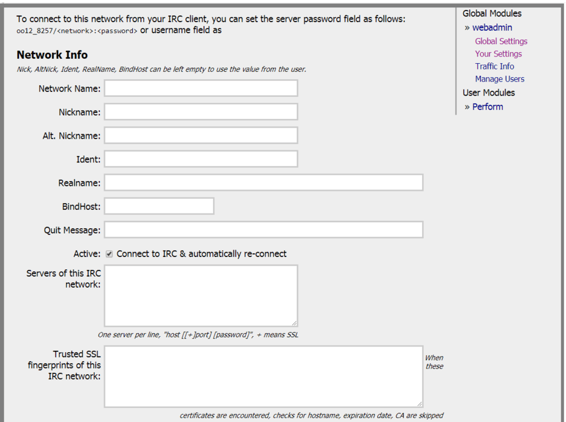
Task: Open Global Settings in the sidebar
Action: pos(501,41)
